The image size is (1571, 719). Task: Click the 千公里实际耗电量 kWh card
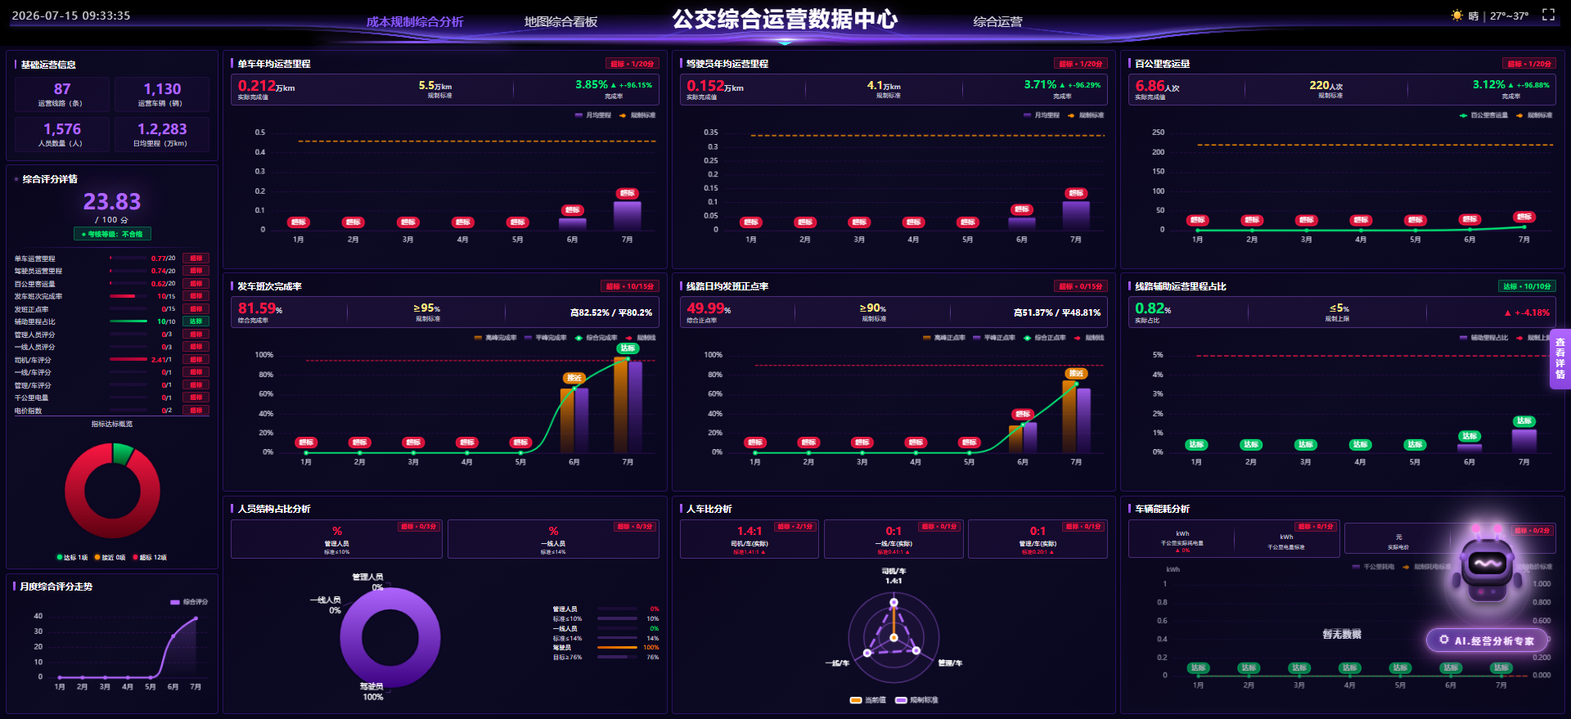click(1182, 540)
